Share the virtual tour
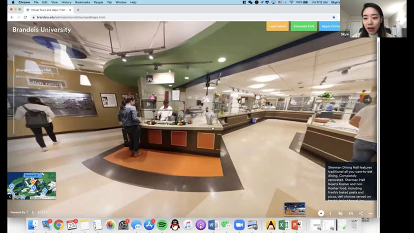The image size is (414, 233). [x=360, y=213]
